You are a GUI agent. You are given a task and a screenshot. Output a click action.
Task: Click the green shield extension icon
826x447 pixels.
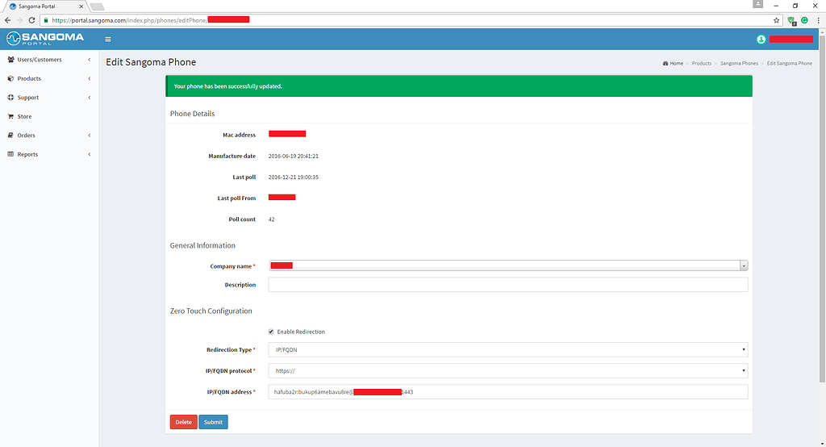[791, 20]
